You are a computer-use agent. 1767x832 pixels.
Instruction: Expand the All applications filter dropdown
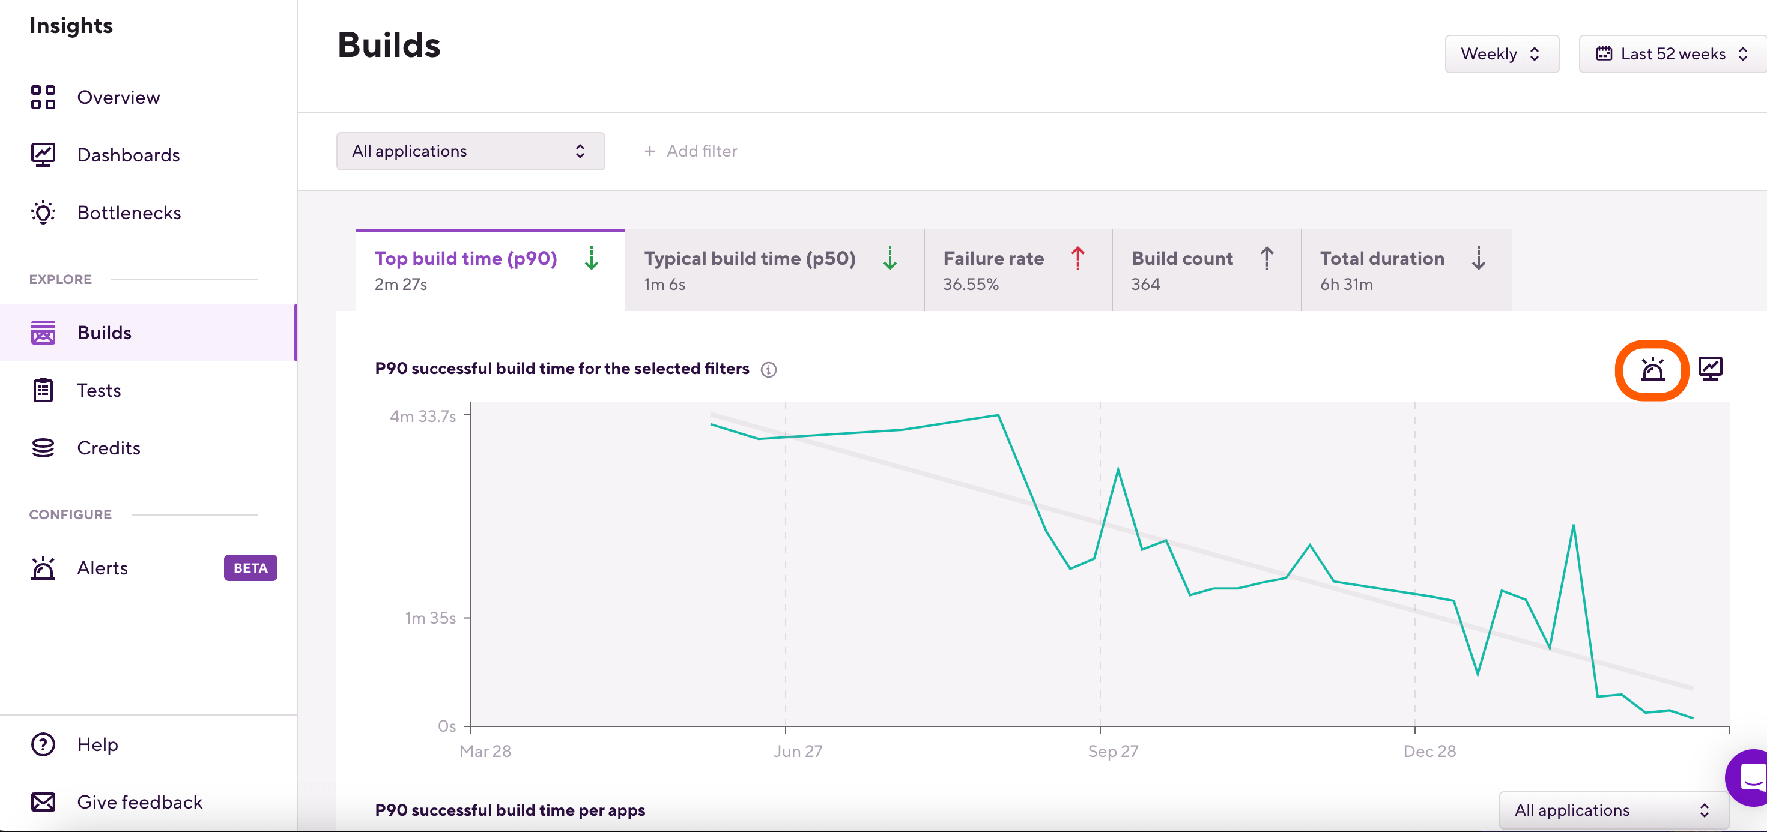click(470, 151)
